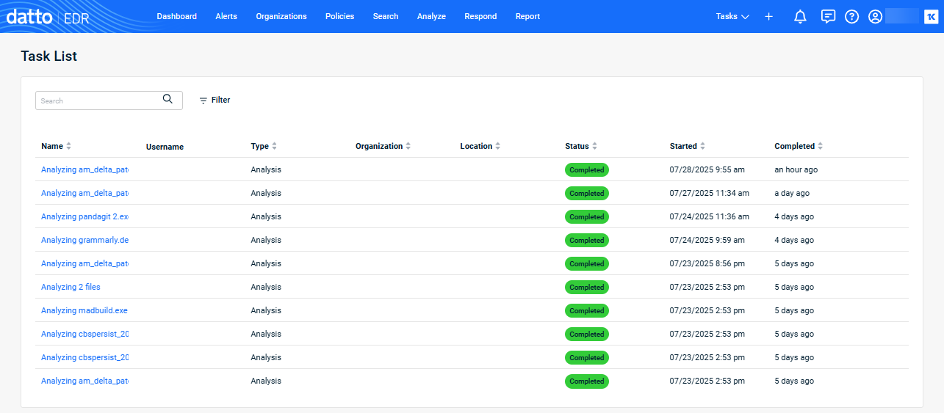This screenshot has height=413, width=944.
Task: Click the datto EDR logo
Action: pos(48,16)
